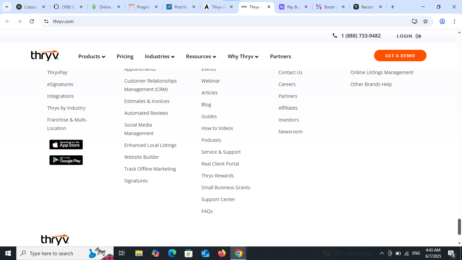
Task: Expand the Why Thryv dropdown
Action: [x=243, y=57]
